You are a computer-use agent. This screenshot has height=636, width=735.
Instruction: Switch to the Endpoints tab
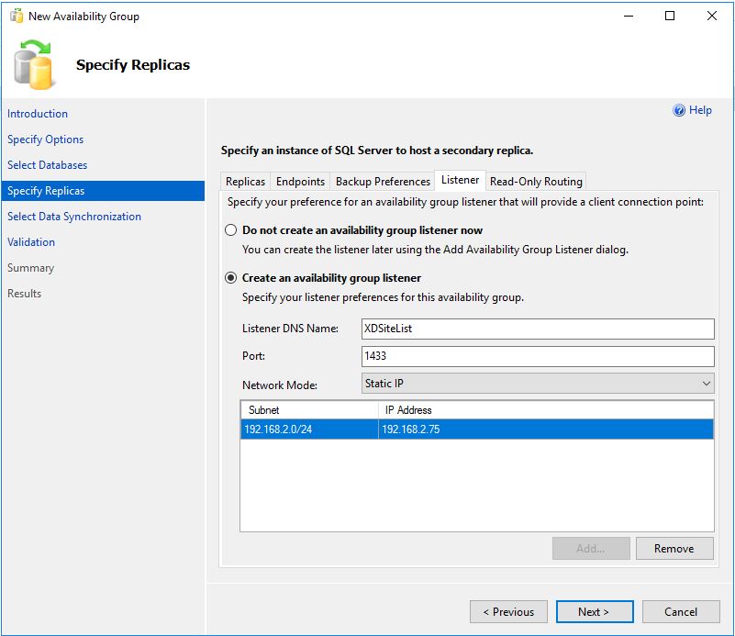point(300,181)
